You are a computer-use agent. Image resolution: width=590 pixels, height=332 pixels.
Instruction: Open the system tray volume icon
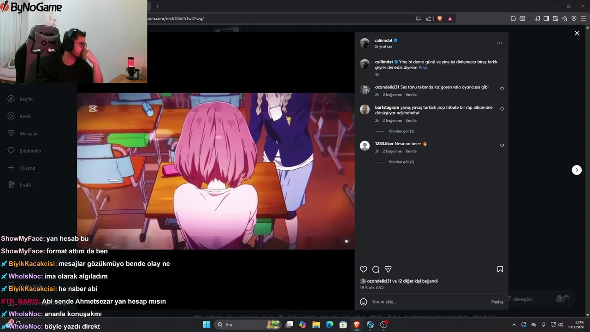[560, 325]
